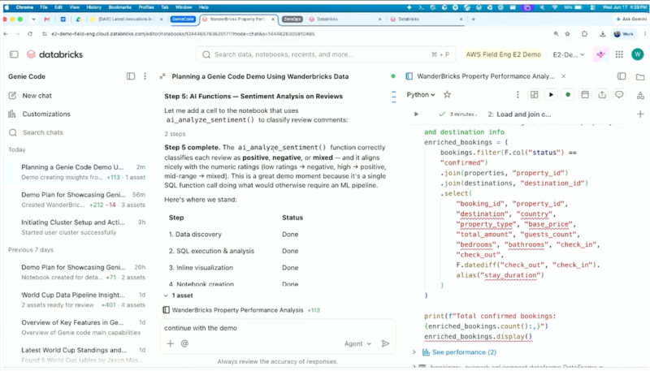This screenshot has width=650, height=371.
Task: Open the Genie Code panel kebab menu
Action: pyautogui.click(x=145, y=76)
